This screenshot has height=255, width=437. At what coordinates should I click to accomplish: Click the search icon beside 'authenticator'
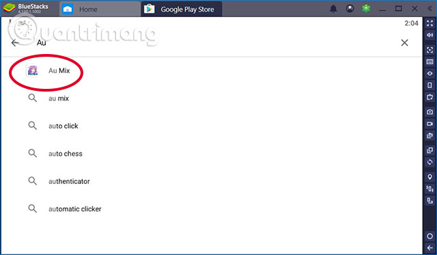[32, 180]
